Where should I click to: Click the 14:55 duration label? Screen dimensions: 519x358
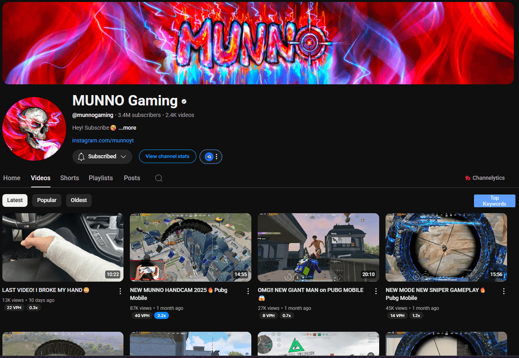(241, 274)
